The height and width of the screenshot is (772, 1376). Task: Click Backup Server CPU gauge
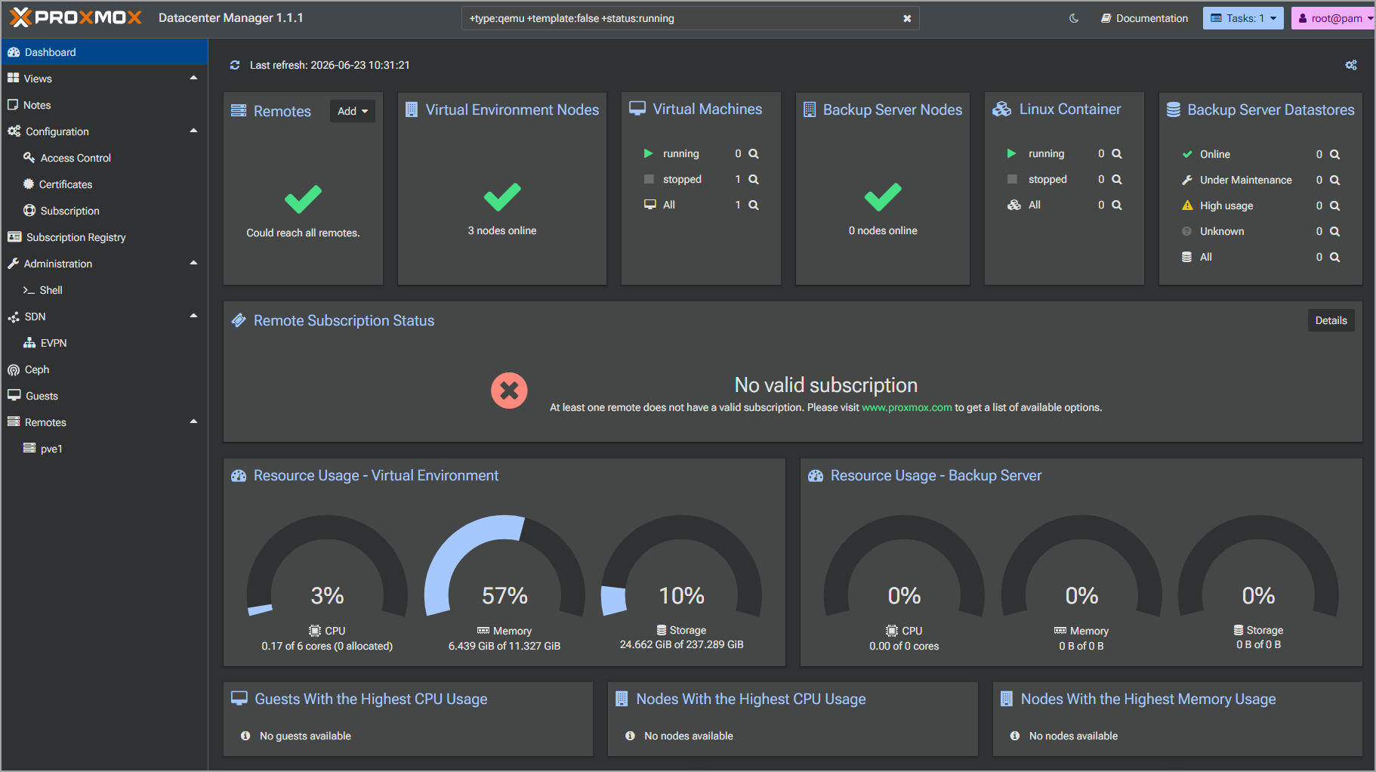click(904, 566)
